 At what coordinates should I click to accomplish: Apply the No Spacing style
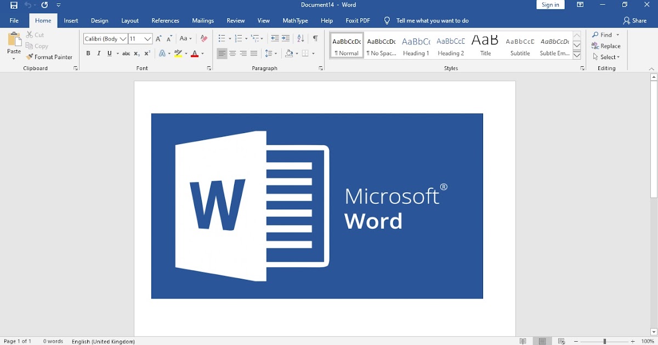[381, 46]
